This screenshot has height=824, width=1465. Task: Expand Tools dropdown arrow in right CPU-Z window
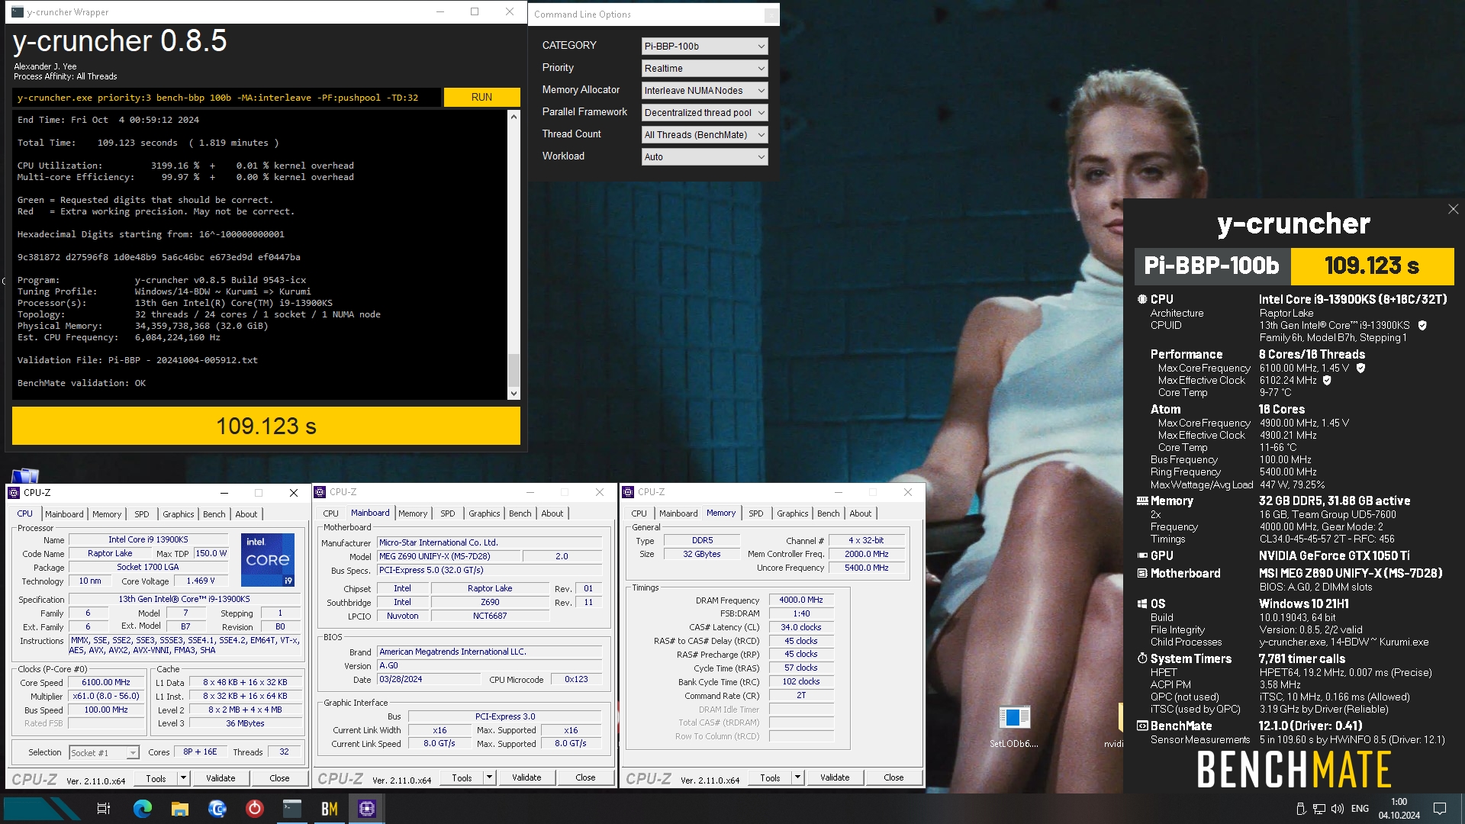797,778
